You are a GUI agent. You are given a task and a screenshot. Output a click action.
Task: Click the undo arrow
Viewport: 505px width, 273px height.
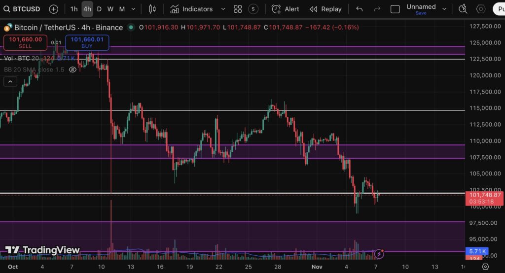[360, 9]
